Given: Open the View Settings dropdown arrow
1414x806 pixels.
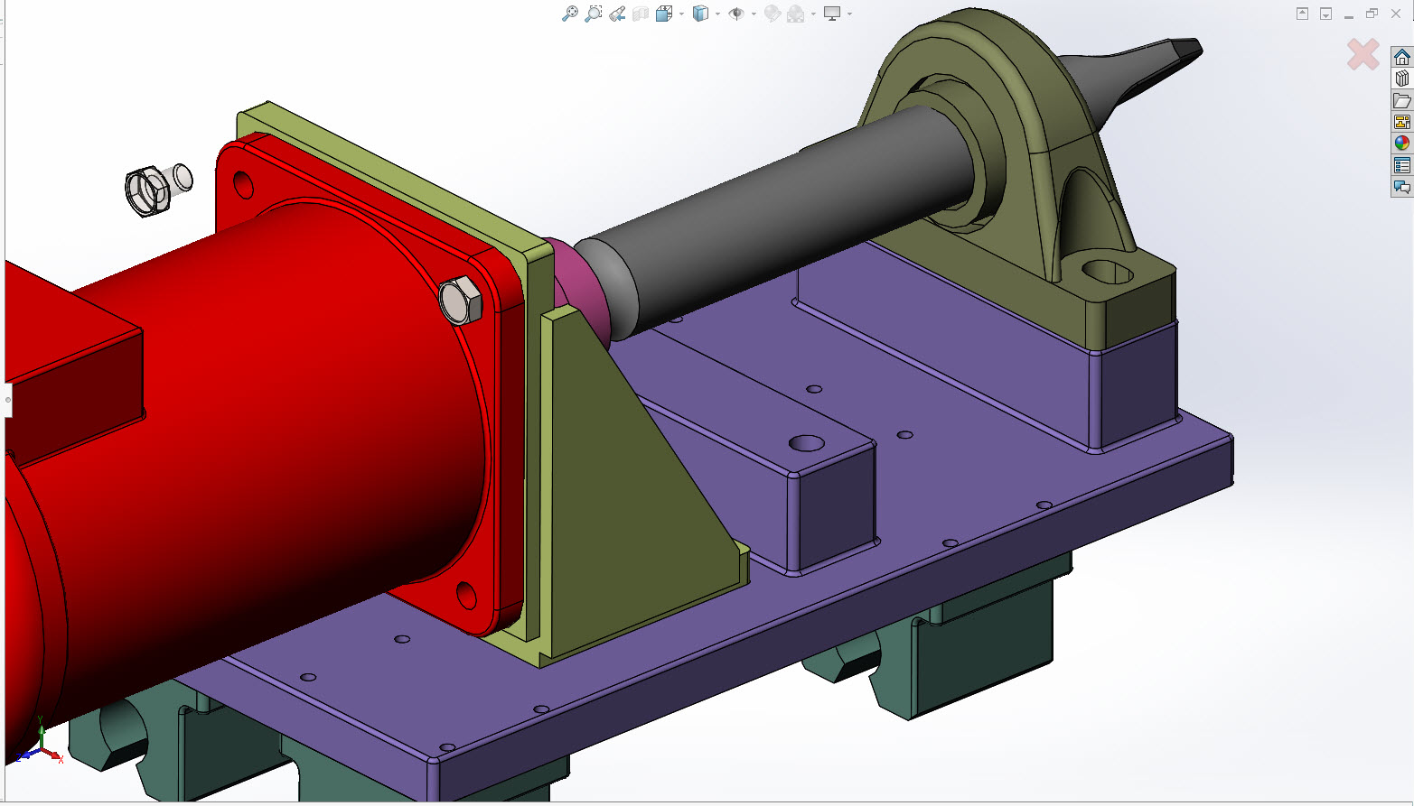Looking at the screenshot, I should tap(849, 14).
